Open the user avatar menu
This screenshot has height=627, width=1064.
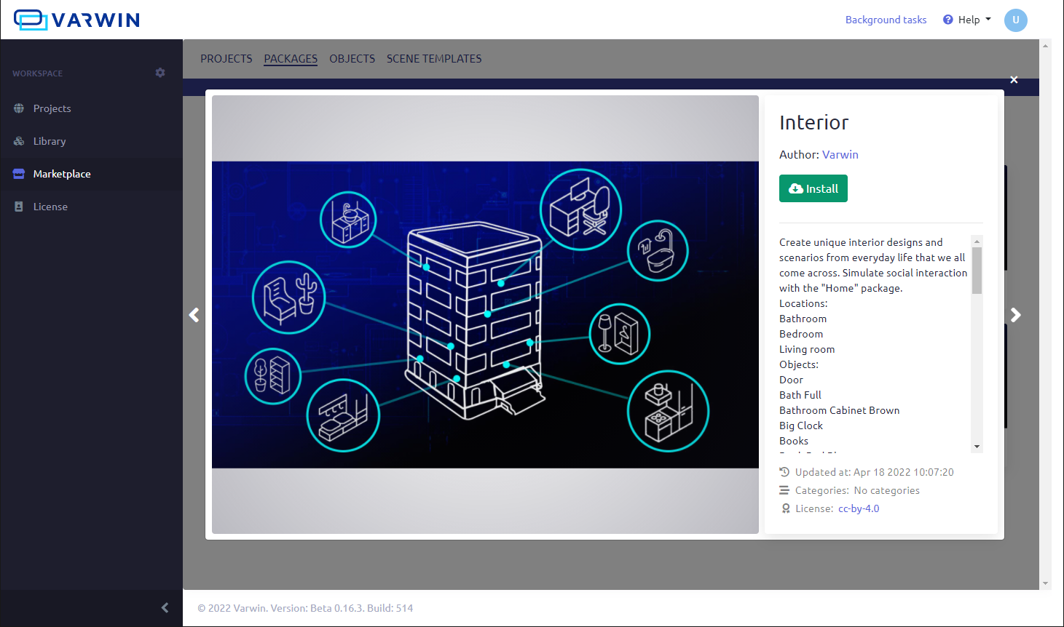click(x=1015, y=20)
